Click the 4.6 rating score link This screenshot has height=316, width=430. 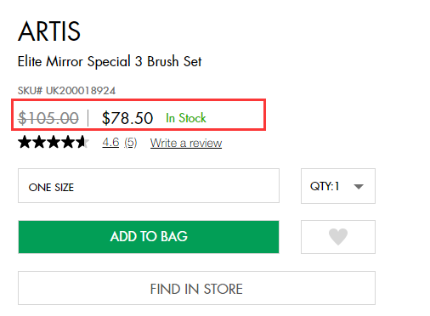coord(110,143)
